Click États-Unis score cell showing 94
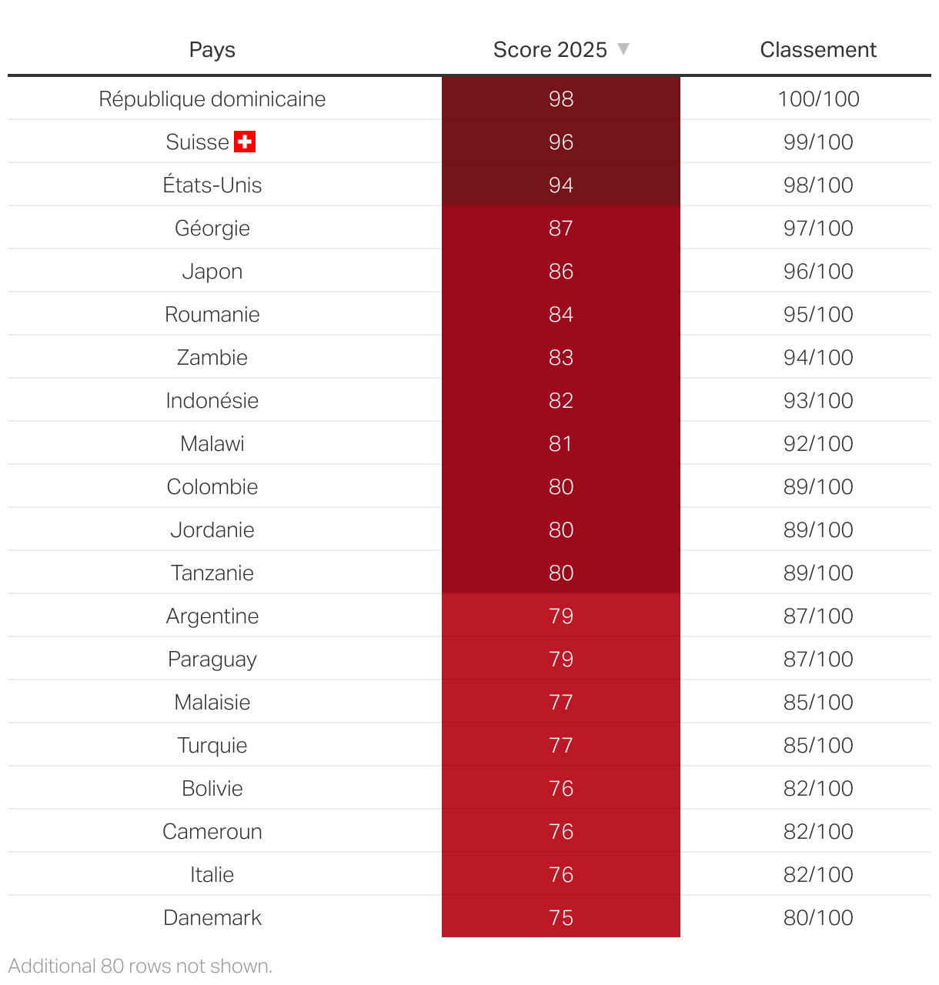The image size is (939, 985). 561,185
